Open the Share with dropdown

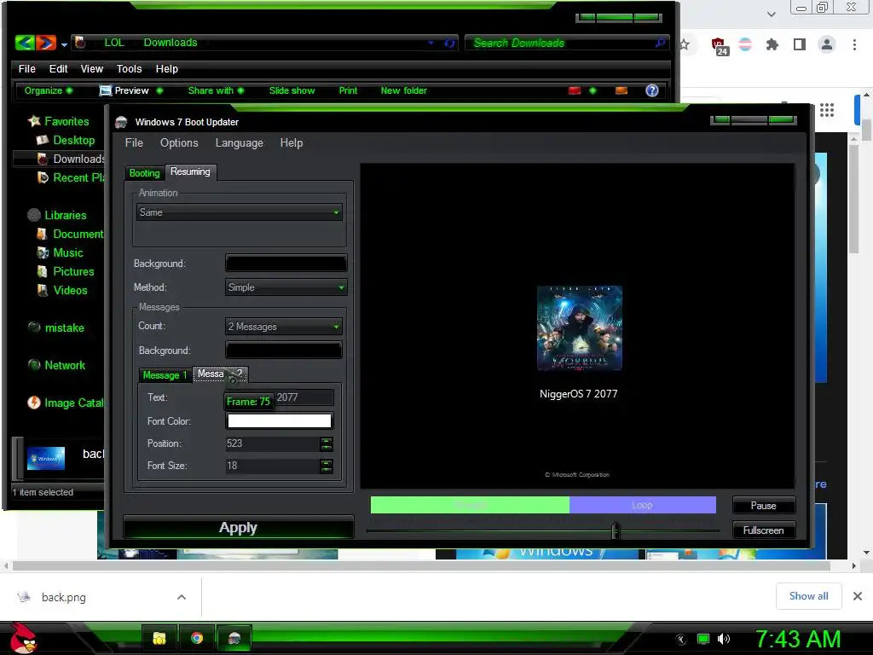pos(216,90)
